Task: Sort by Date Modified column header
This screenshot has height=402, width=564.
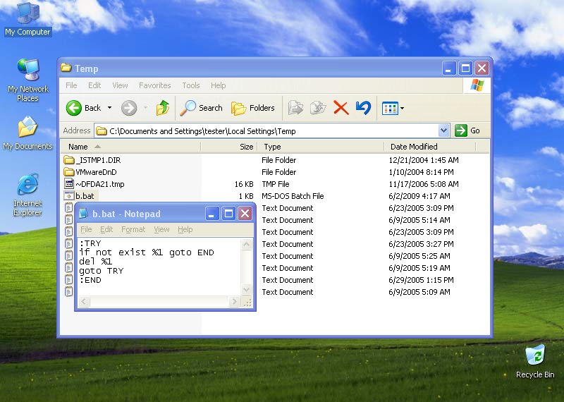Action: [430, 147]
